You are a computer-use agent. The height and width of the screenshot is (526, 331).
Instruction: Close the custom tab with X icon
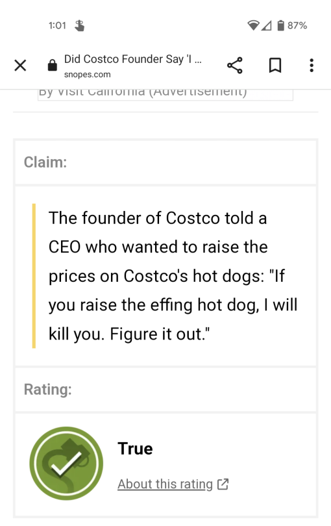[20, 66]
